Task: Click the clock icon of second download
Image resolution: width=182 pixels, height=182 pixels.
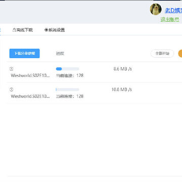Action: point(11,89)
